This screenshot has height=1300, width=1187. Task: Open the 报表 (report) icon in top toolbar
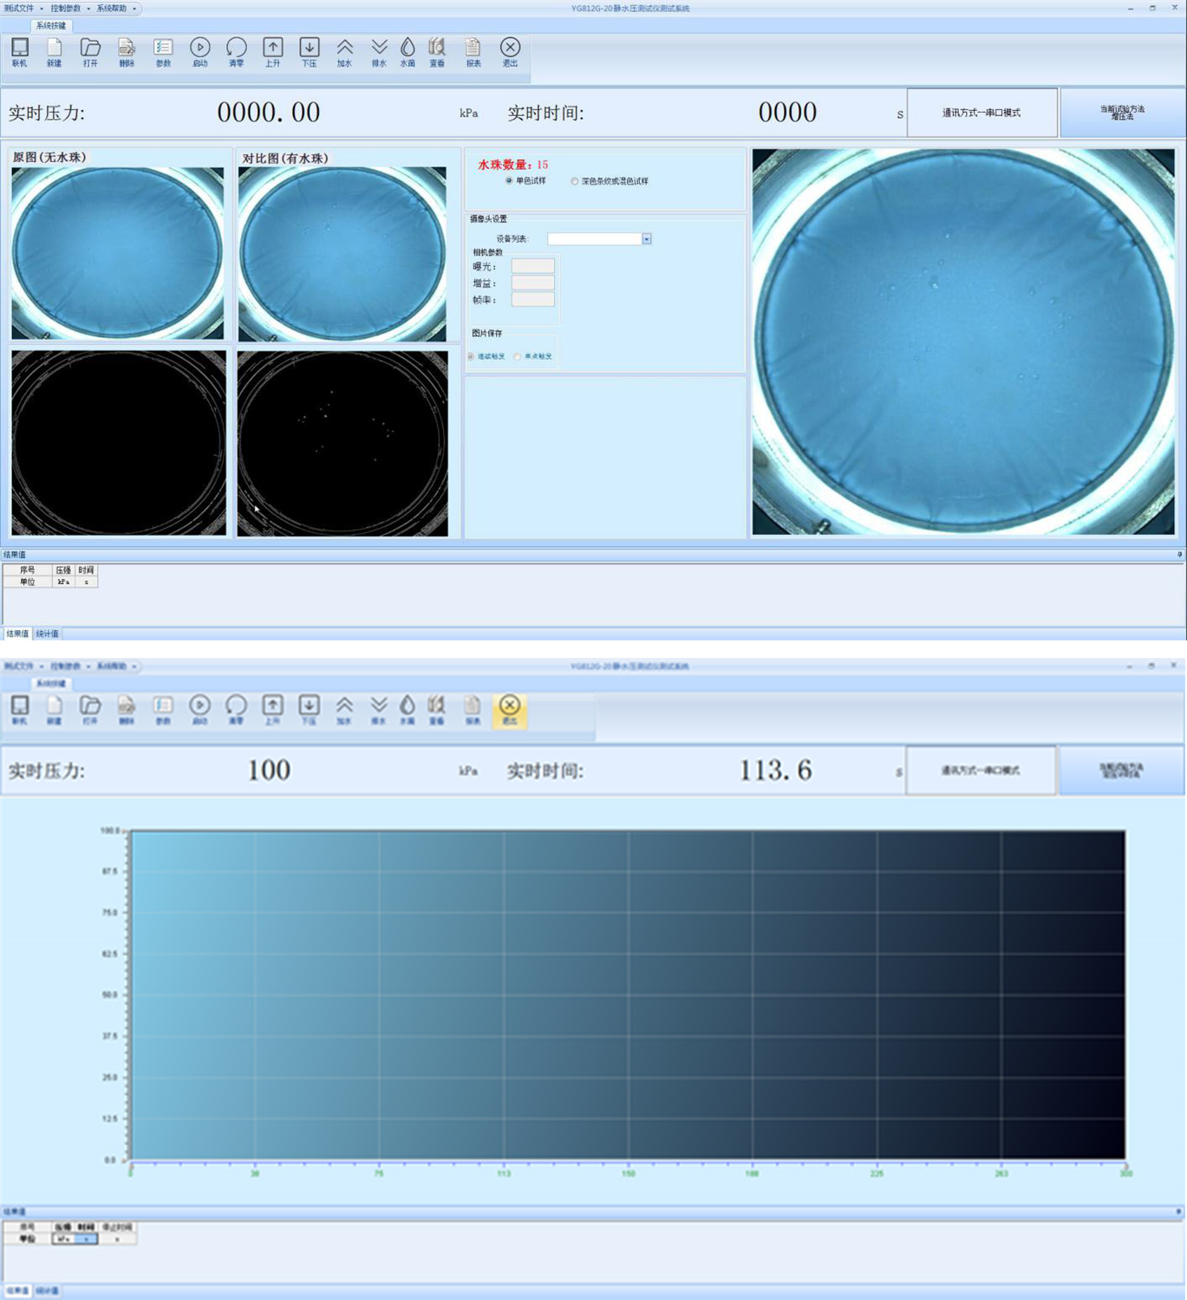473,51
